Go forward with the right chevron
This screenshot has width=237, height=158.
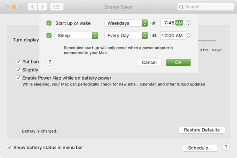pos(42,7)
